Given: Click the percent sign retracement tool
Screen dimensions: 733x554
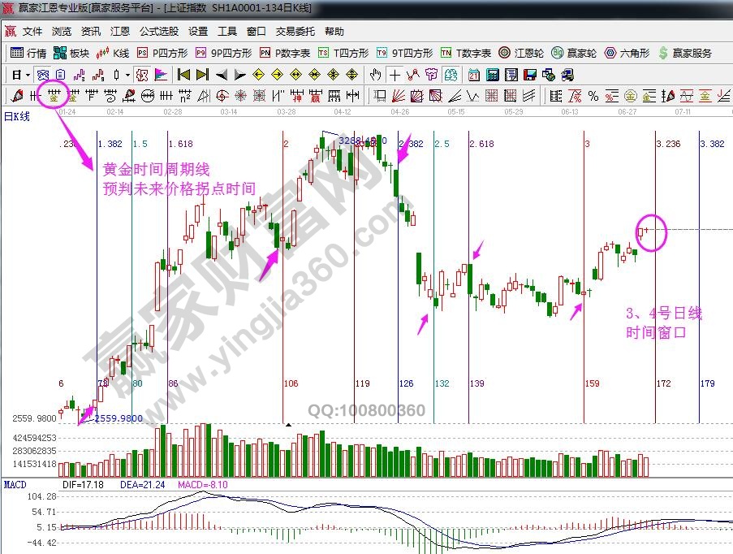Looking at the screenshot, I should click(x=593, y=96).
